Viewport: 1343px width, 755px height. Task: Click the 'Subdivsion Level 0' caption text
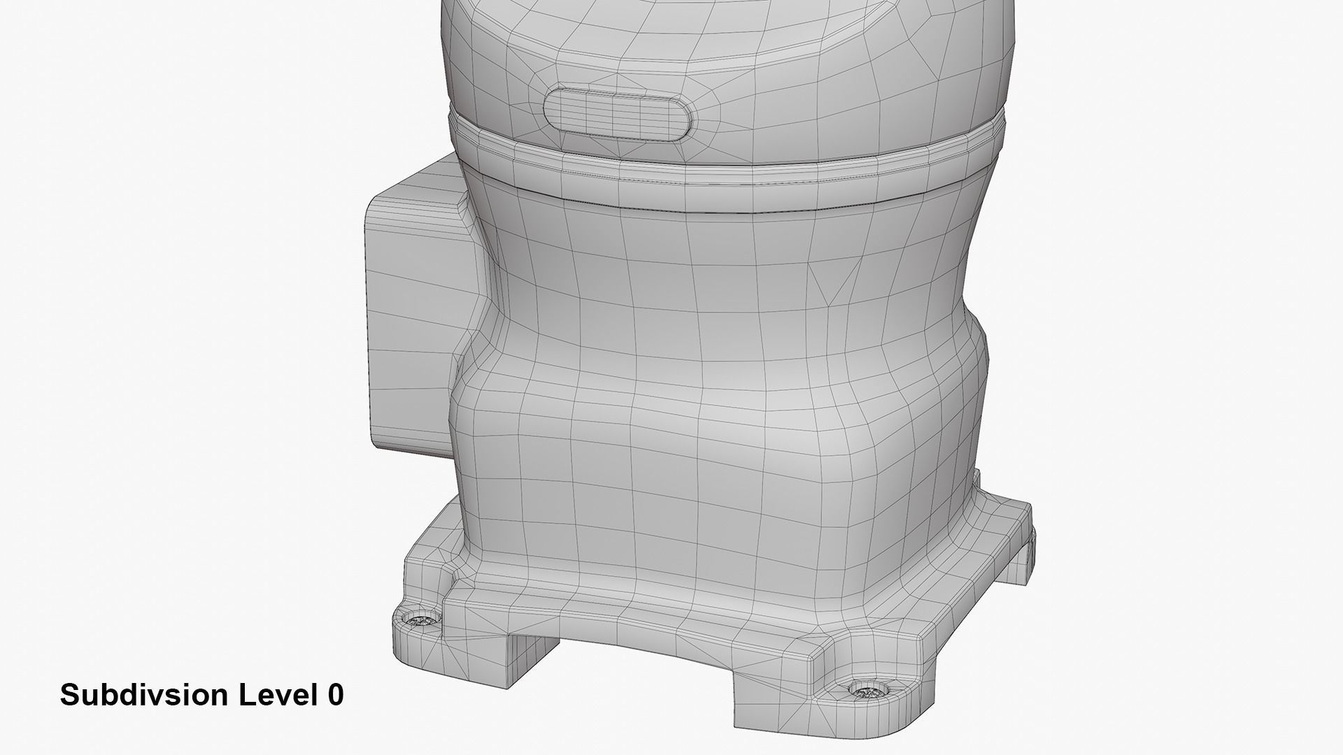[202, 695]
